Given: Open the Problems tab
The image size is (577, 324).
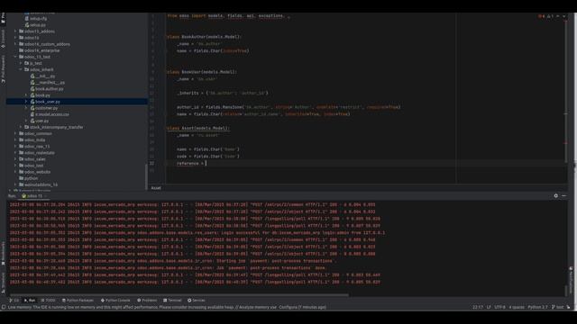Looking at the screenshot, I should click(147, 300).
